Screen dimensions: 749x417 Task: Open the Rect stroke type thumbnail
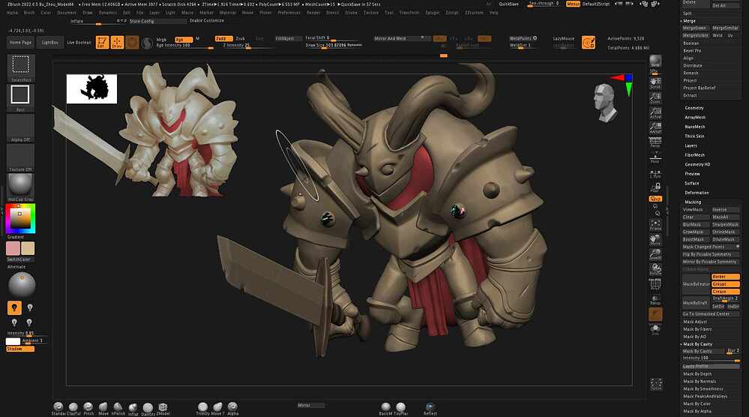20,97
